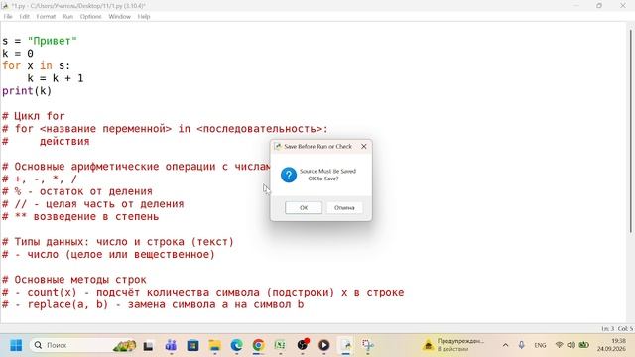
Task: Open Microsoft Store from the taskbar
Action: (x=192, y=345)
